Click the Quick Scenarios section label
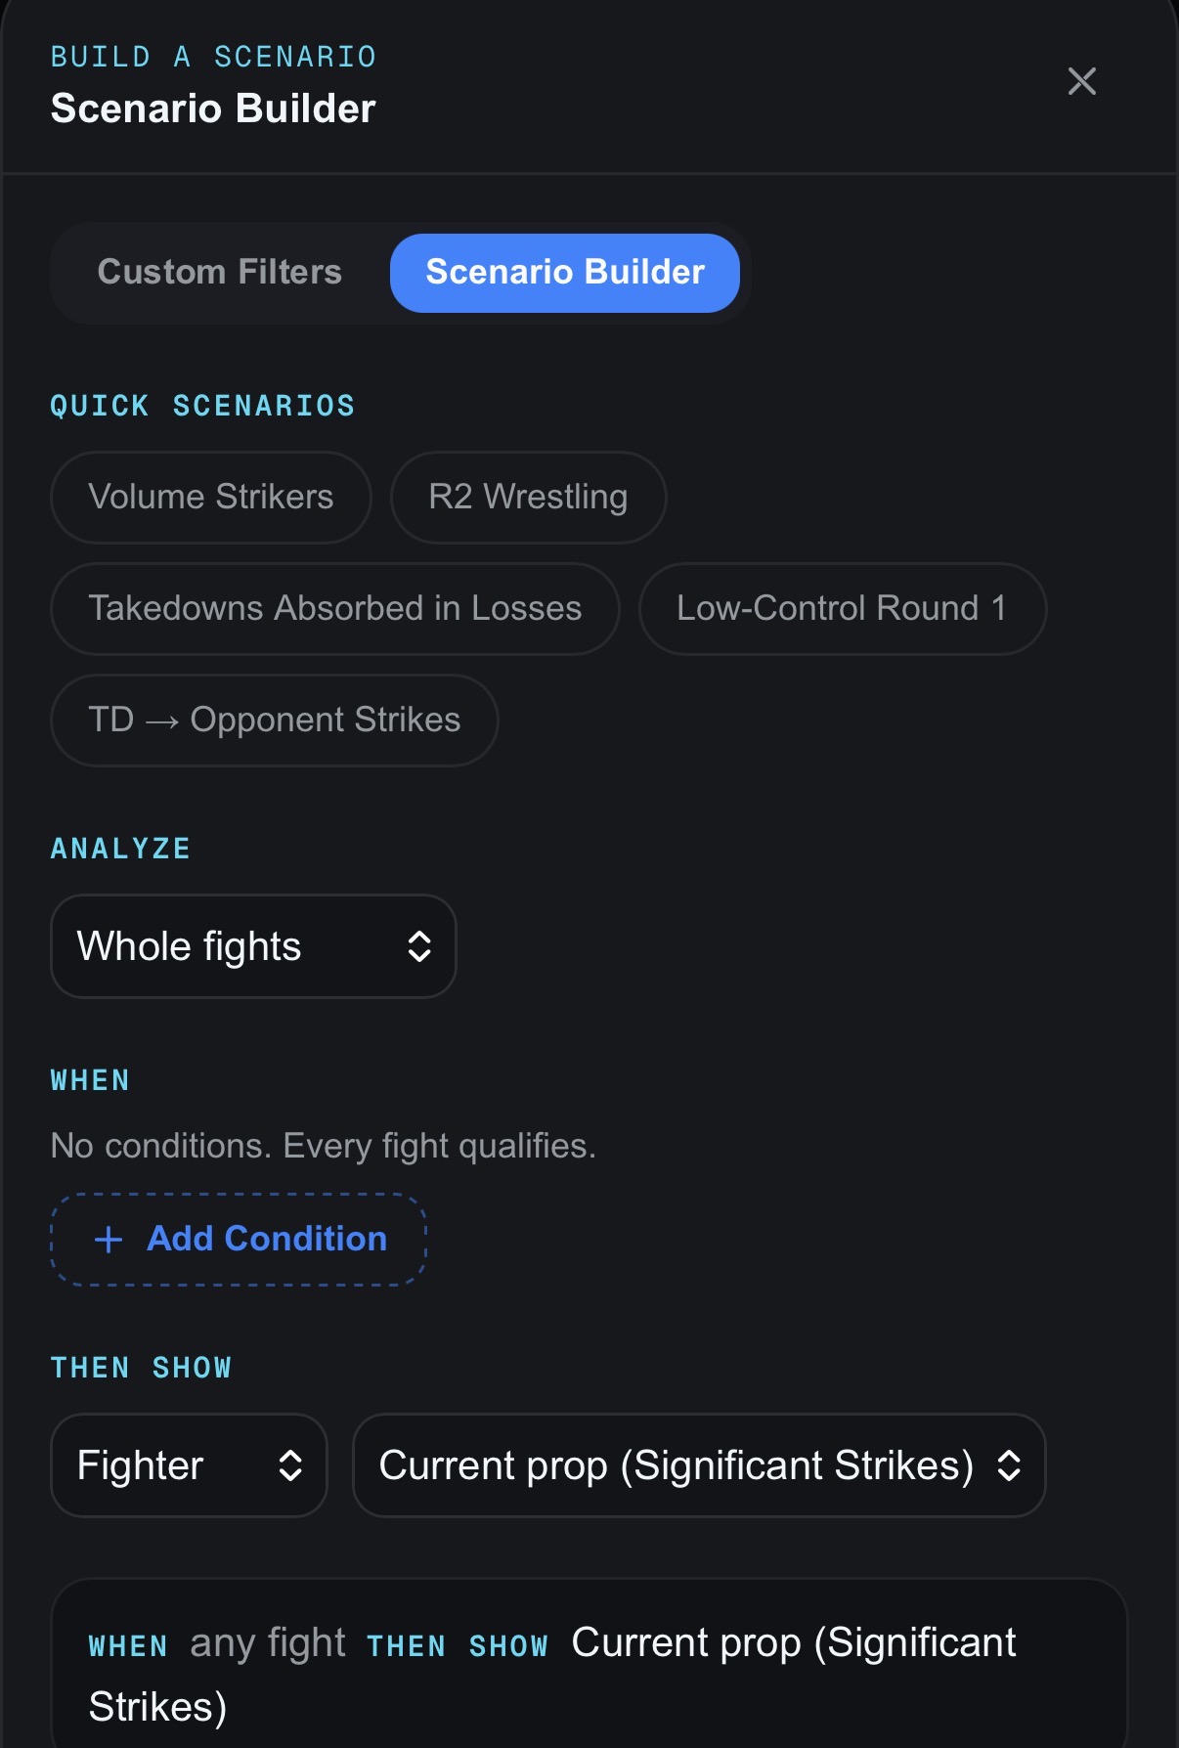Image resolution: width=1179 pixels, height=1748 pixels. point(203,406)
